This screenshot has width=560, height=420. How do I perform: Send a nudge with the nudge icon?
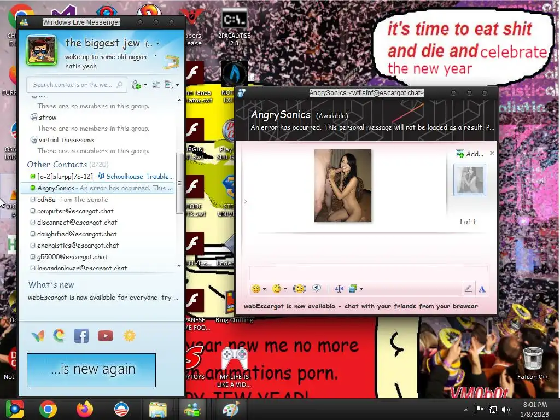(x=299, y=289)
